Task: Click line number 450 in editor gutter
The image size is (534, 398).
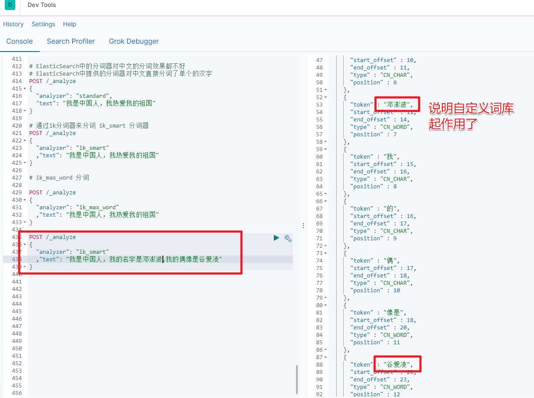Action: click(17, 349)
